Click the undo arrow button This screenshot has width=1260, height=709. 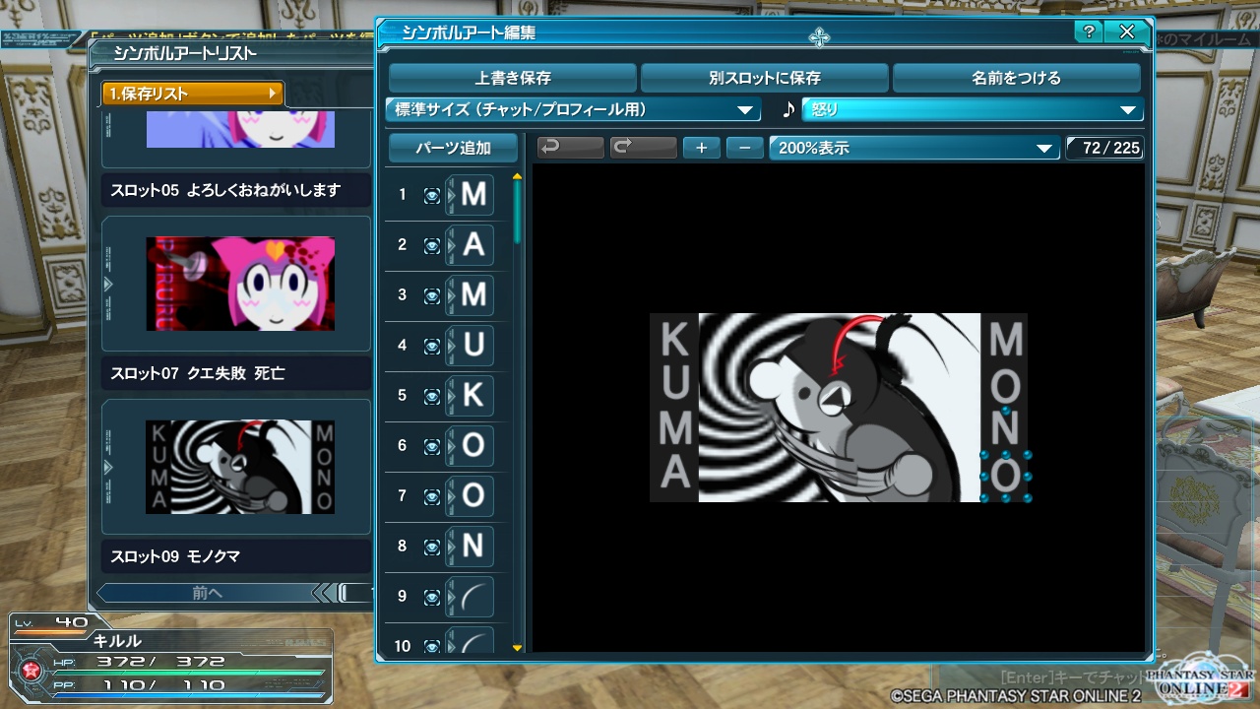click(571, 148)
